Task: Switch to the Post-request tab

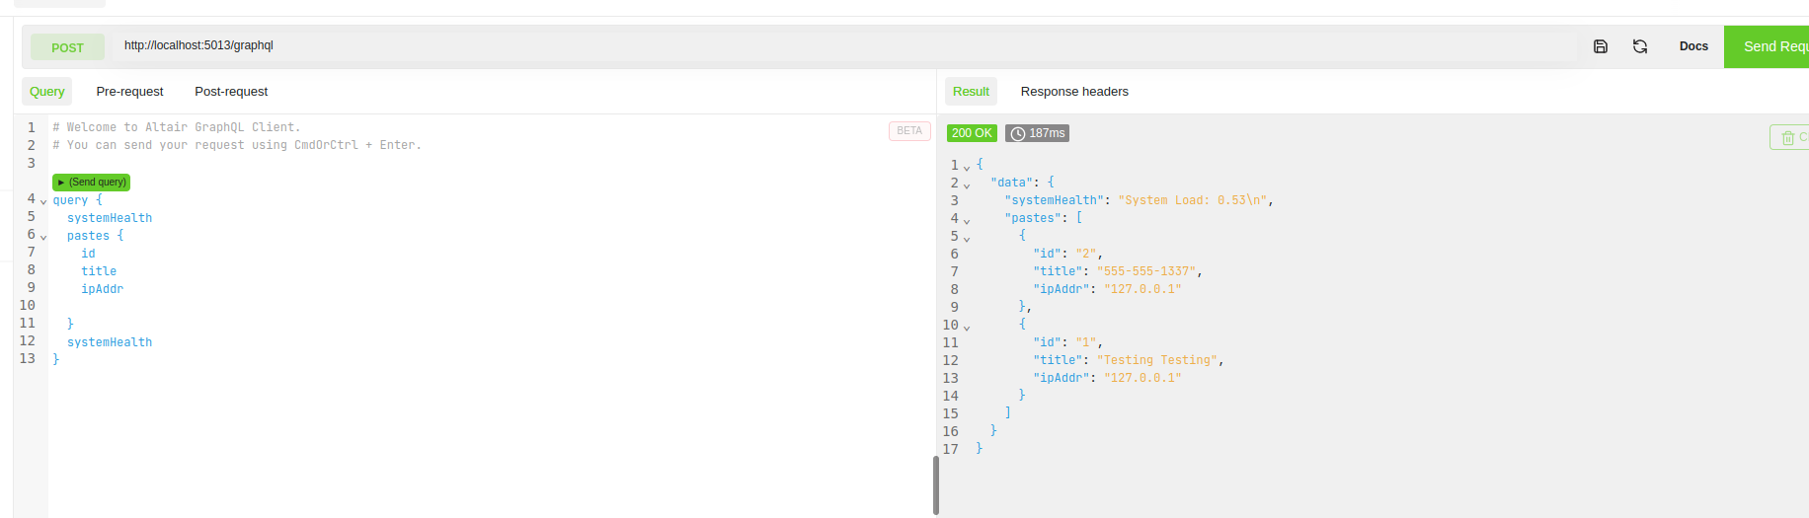Action: click(231, 92)
